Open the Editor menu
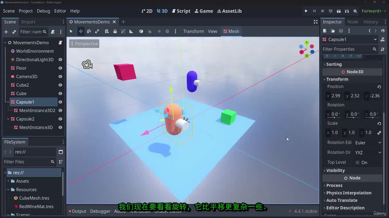Viewport: 389px width, 218px height. 60,11
